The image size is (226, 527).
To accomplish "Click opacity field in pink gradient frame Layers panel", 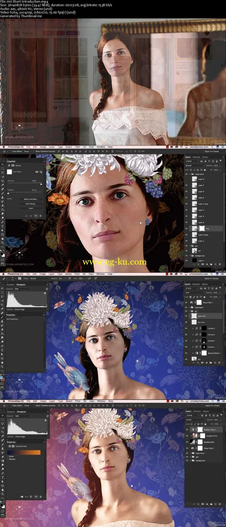I will pos(217,420).
